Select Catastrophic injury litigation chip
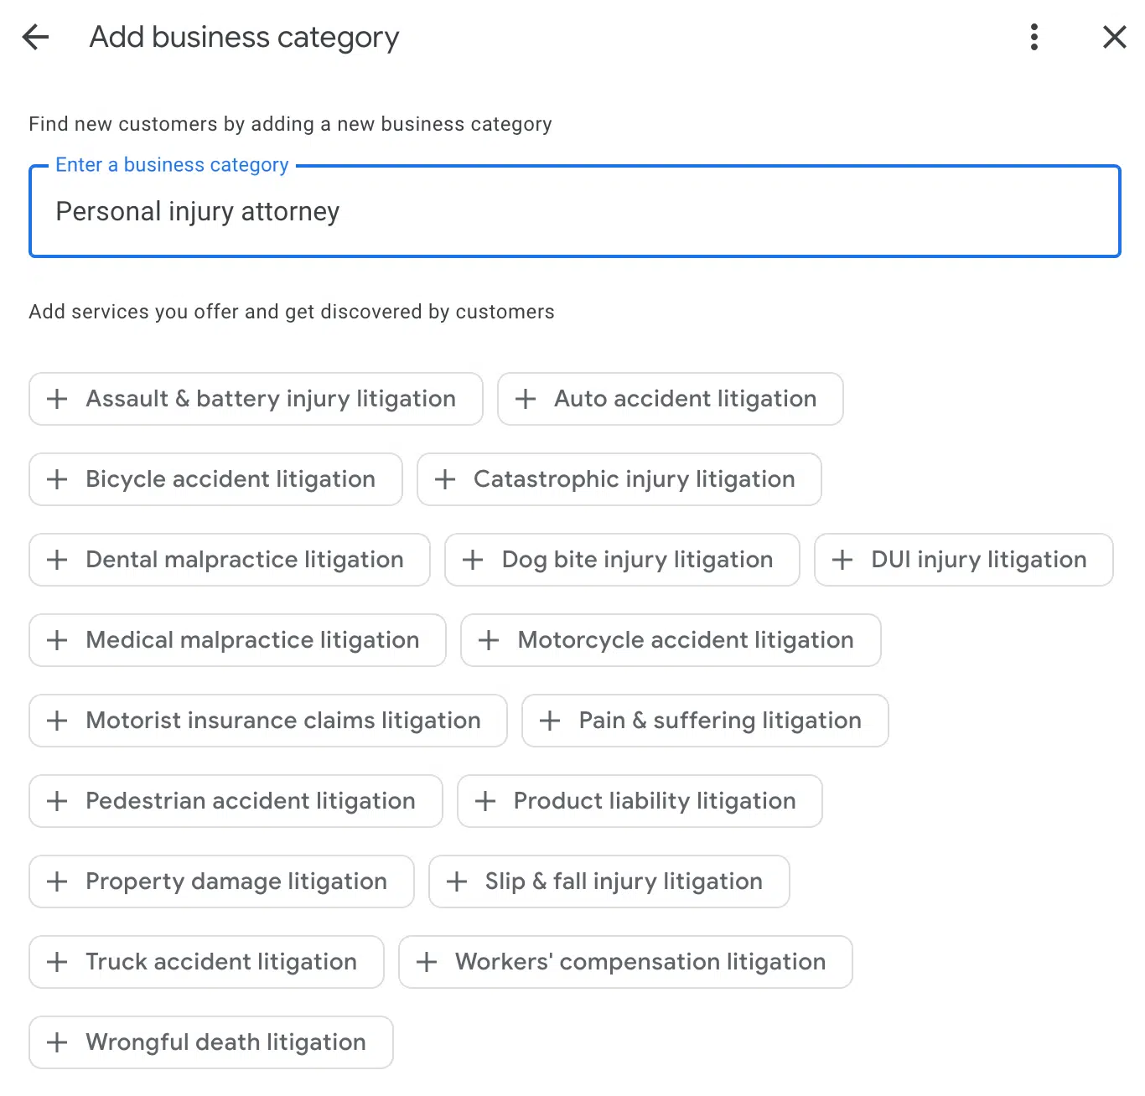The width and height of the screenshot is (1145, 1096). [619, 479]
